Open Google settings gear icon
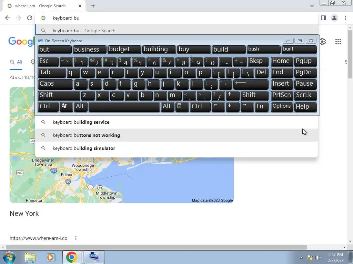Screen dimensions: 353x264 (322, 42)
